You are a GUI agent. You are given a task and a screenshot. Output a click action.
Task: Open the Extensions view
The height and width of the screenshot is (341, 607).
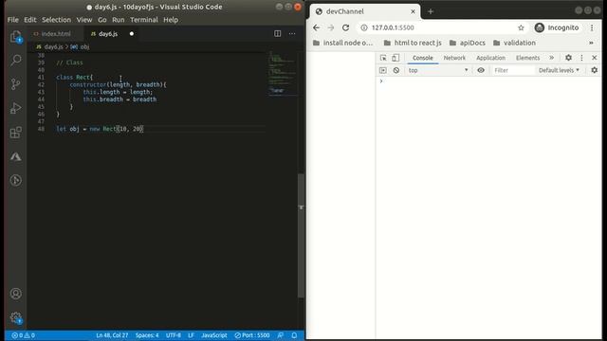[x=15, y=133]
